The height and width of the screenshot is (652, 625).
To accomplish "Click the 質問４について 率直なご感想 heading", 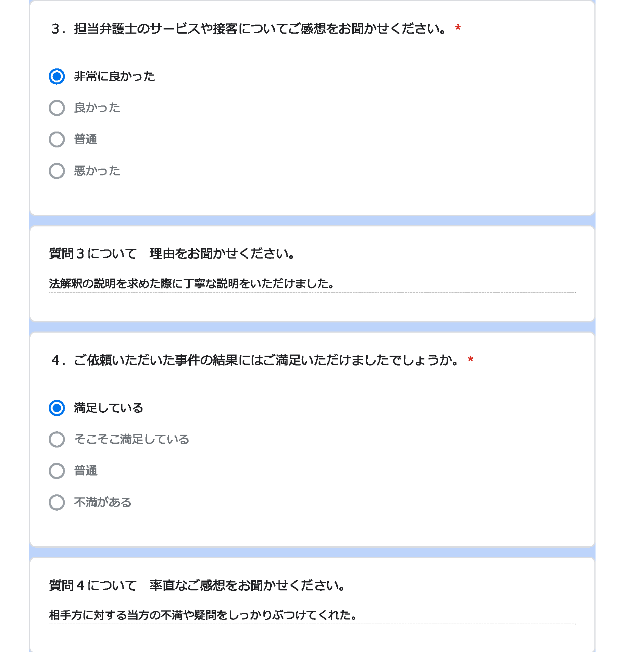I will pos(197,585).
